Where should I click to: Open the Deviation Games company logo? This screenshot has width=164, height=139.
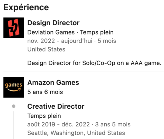click(14, 28)
